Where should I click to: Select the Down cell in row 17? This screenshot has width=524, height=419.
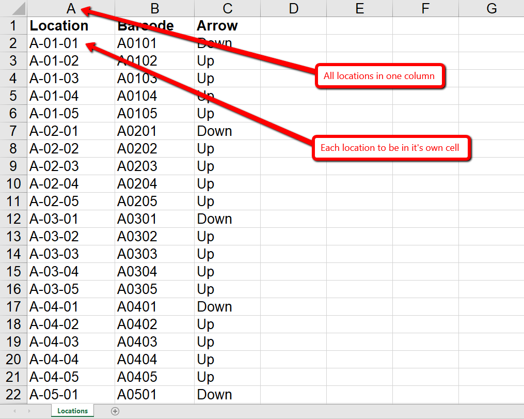coord(227,307)
